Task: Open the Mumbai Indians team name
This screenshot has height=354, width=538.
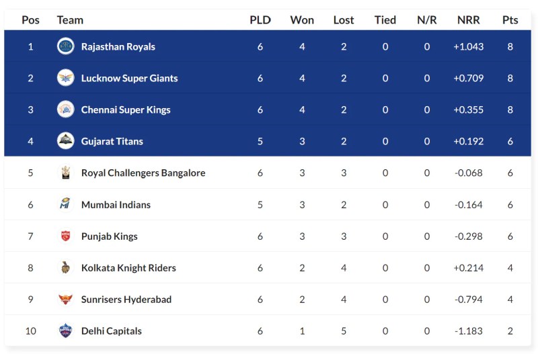Action: [x=116, y=204]
